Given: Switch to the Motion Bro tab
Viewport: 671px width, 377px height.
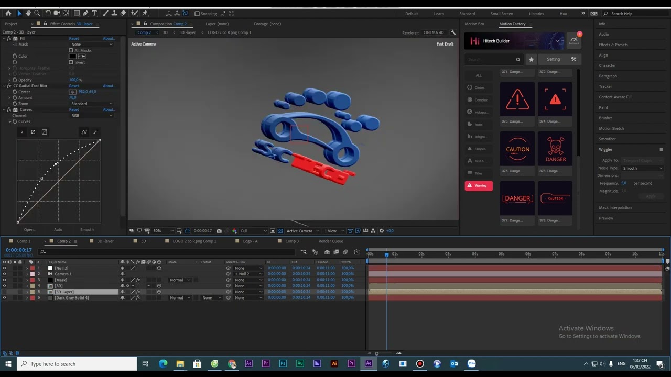Looking at the screenshot, I should 474,24.
